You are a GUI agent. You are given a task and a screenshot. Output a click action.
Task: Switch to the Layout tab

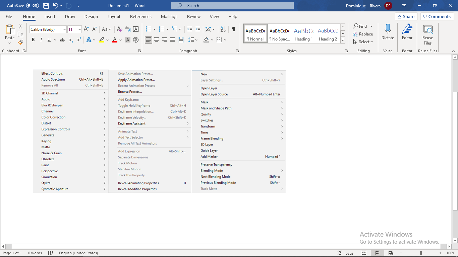pyautogui.click(x=114, y=16)
